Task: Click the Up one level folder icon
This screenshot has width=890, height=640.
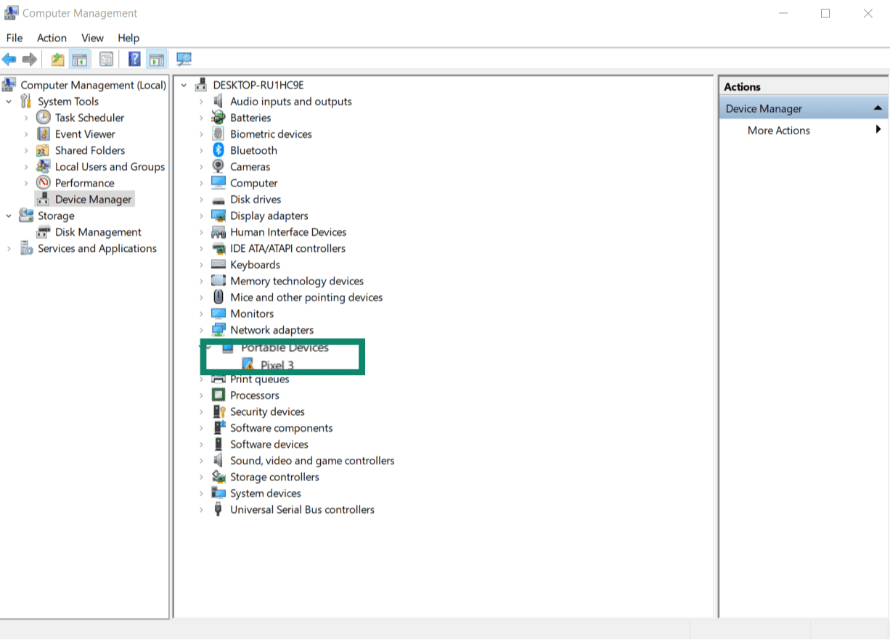Action: tap(57, 59)
